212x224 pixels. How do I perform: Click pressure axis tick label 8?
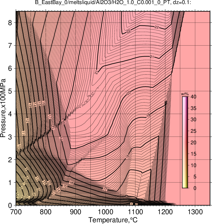[10, 23]
